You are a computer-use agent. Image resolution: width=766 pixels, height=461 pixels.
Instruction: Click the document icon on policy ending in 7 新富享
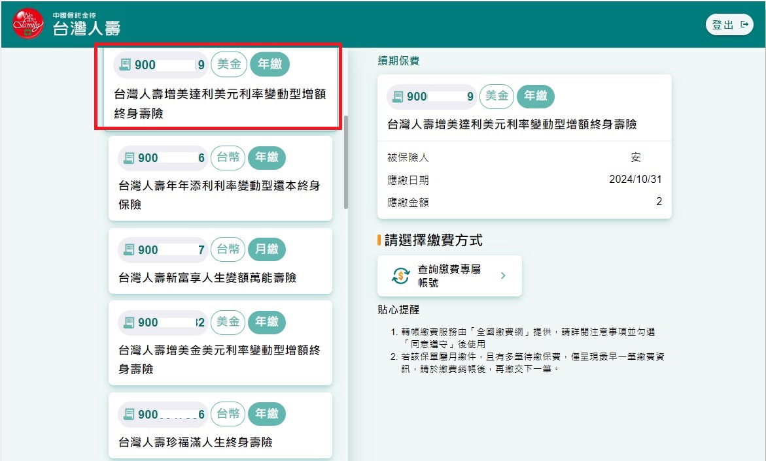[129, 250]
